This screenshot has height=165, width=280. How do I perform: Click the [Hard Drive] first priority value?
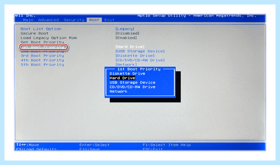(x=130, y=47)
